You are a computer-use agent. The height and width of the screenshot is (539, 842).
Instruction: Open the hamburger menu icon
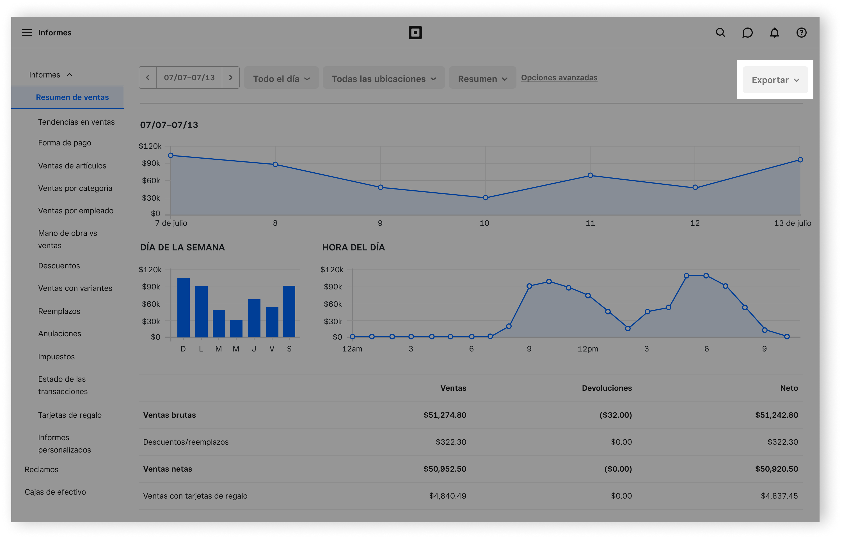(x=27, y=33)
